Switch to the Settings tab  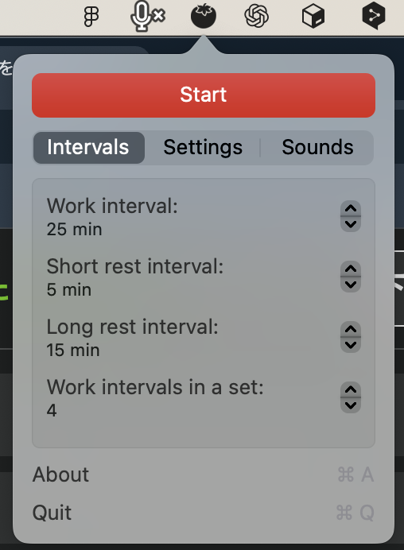coord(203,147)
